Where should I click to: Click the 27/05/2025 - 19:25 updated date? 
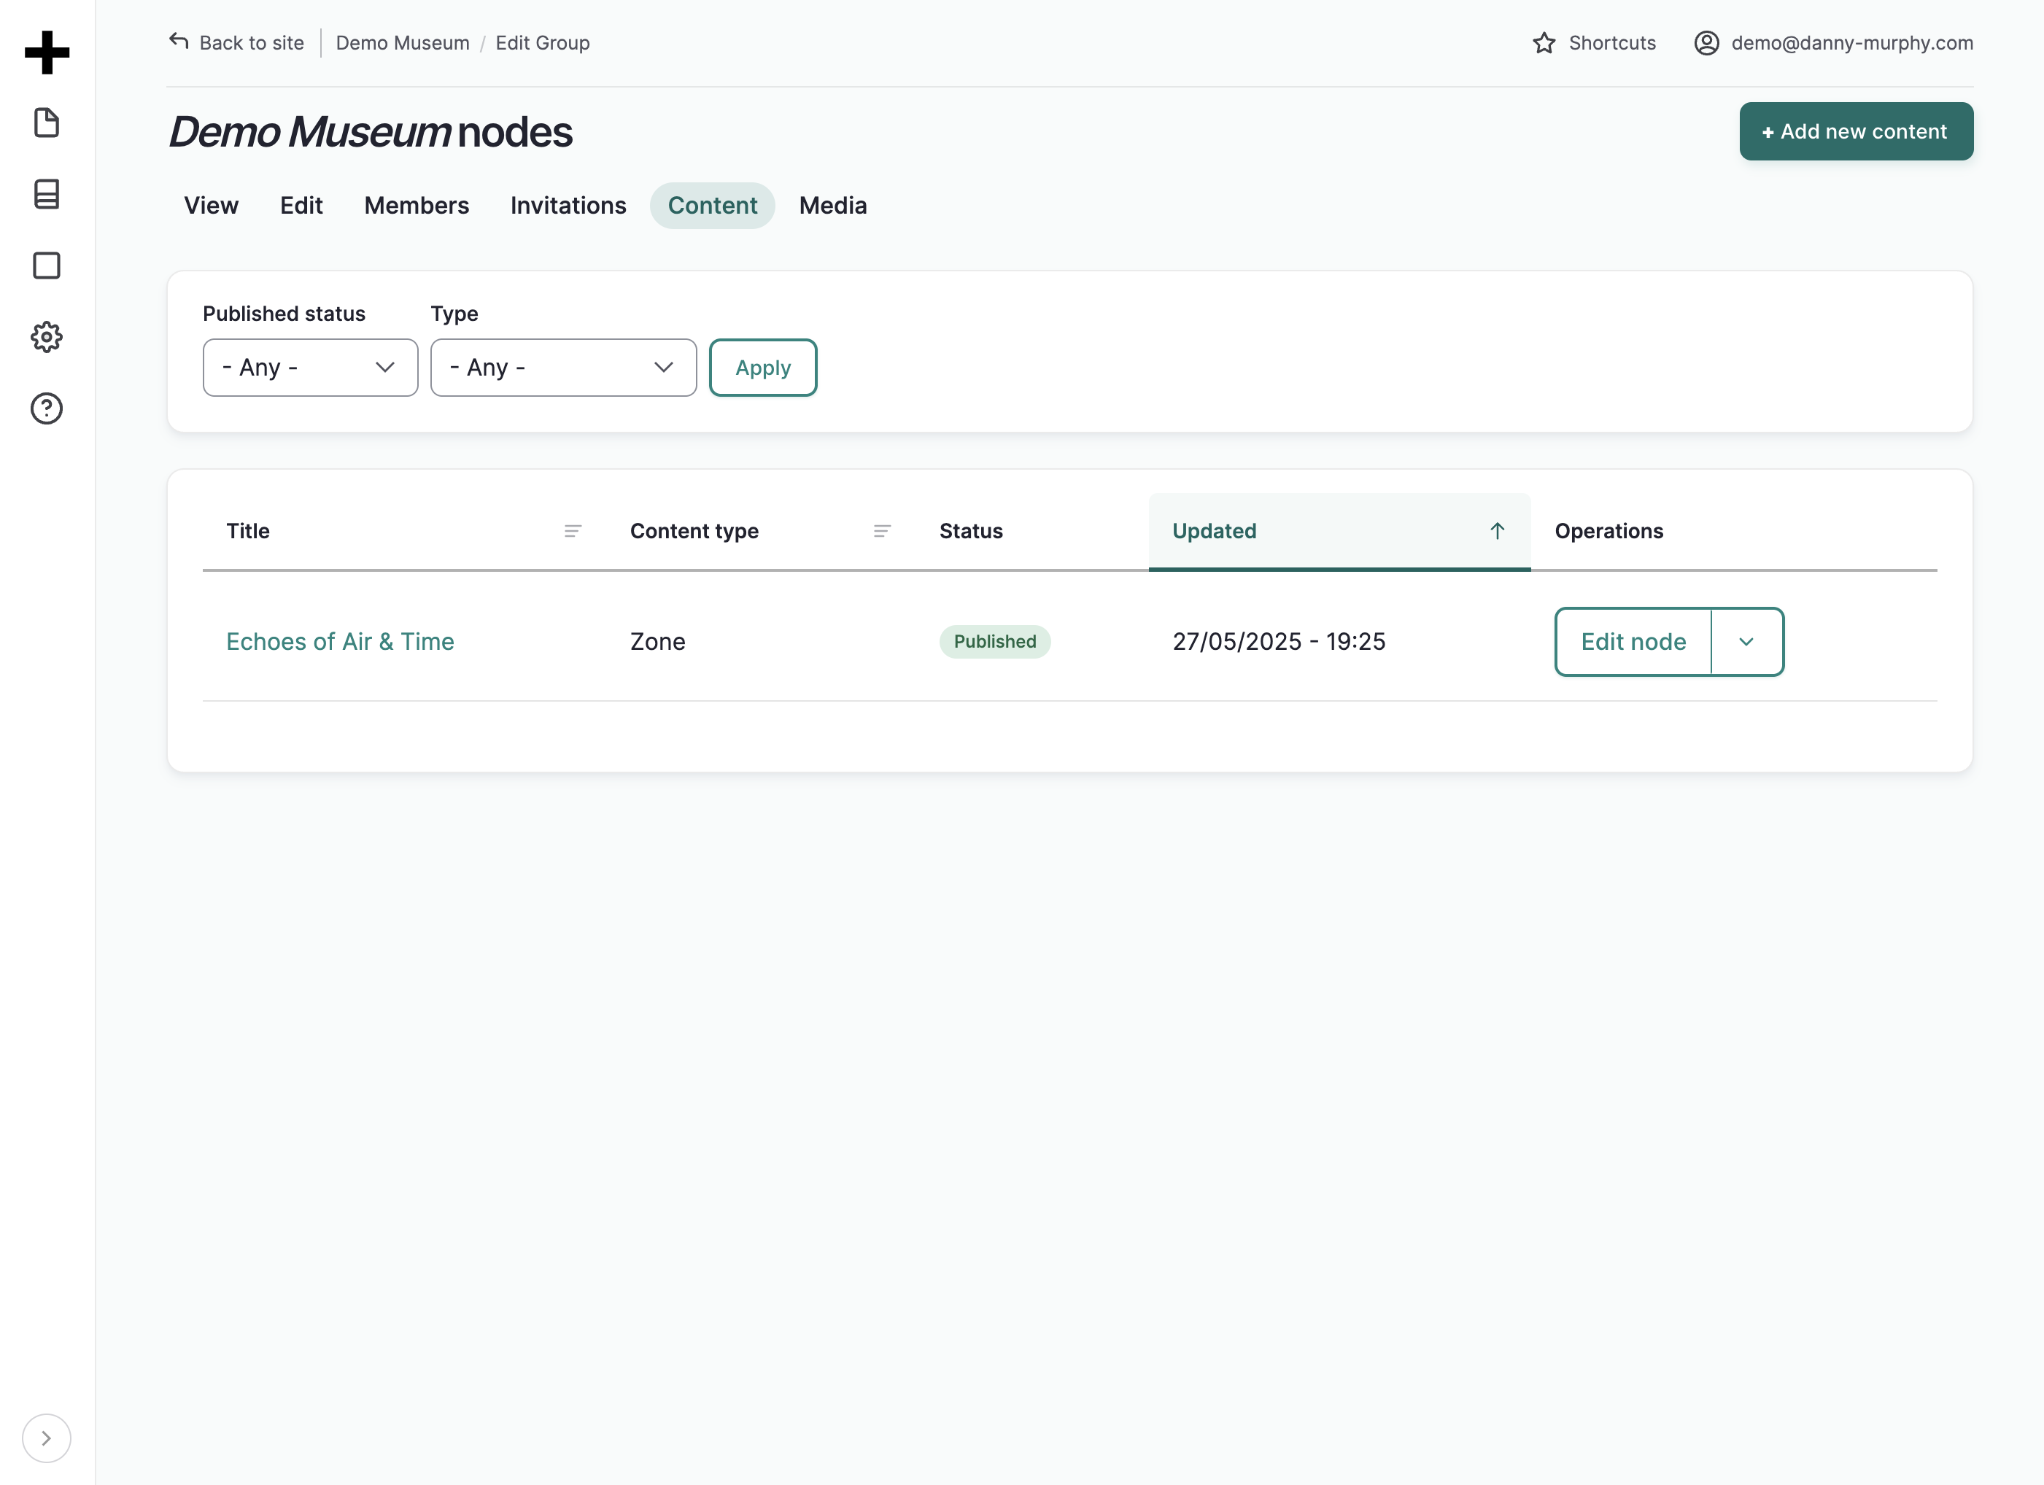[1278, 642]
